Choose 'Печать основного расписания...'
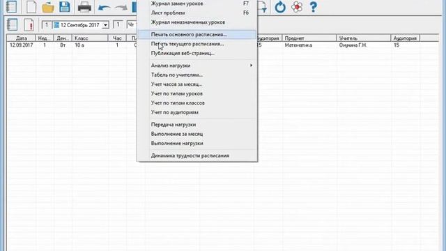This screenshot has height=251, width=446. coord(197,34)
